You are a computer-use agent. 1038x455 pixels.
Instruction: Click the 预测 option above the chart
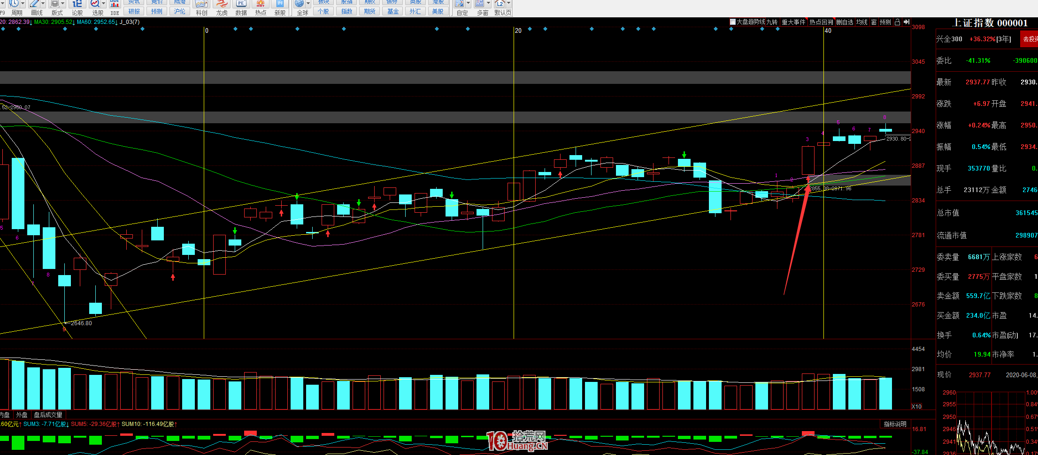click(x=885, y=22)
